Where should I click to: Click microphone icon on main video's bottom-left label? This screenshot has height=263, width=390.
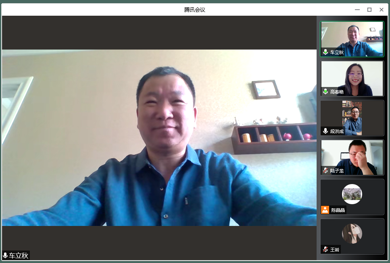[5, 256]
